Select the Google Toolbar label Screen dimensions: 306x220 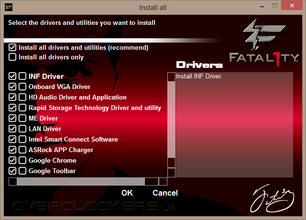point(52,171)
